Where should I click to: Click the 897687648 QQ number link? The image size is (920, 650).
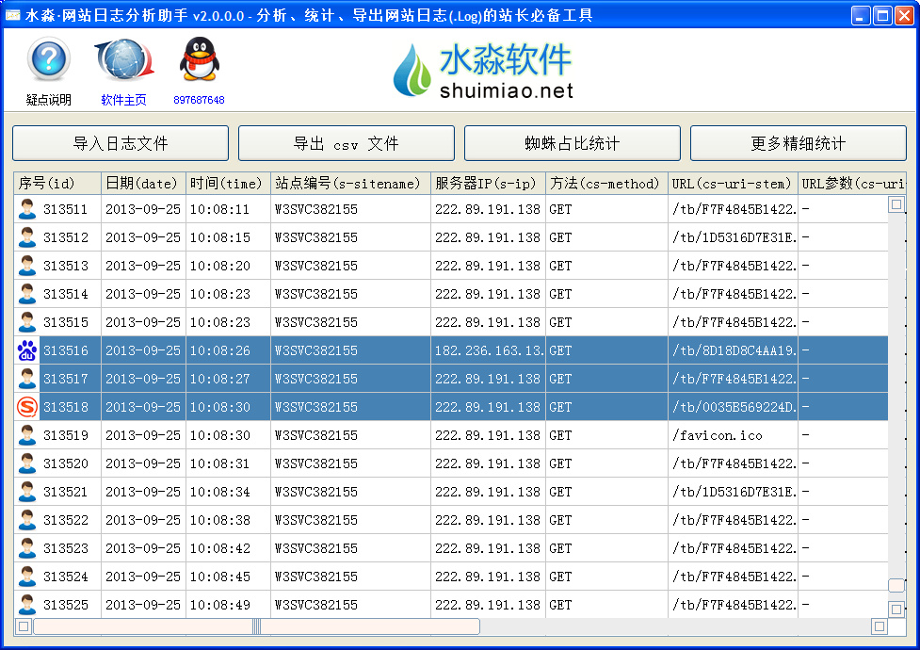(x=199, y=100)
